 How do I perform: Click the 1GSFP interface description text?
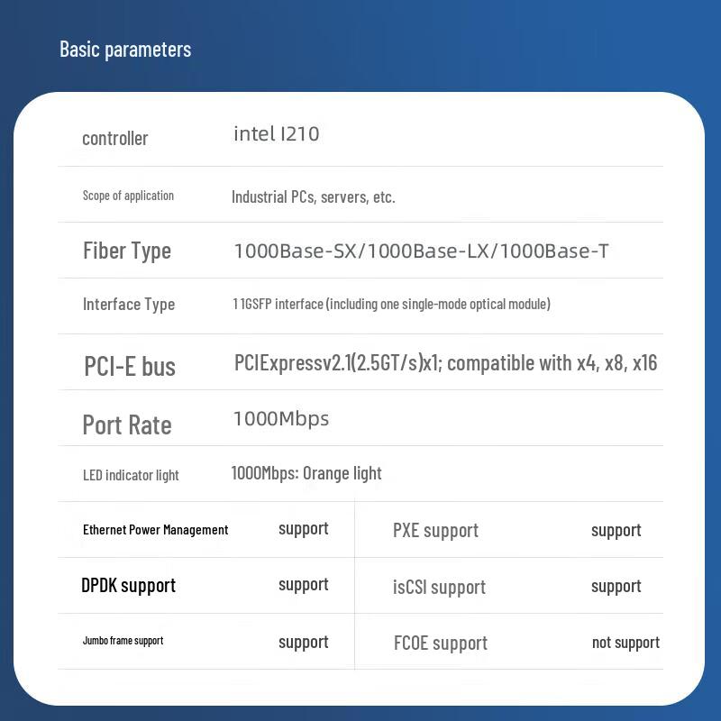pyautogui.click(x=391, y=304)
